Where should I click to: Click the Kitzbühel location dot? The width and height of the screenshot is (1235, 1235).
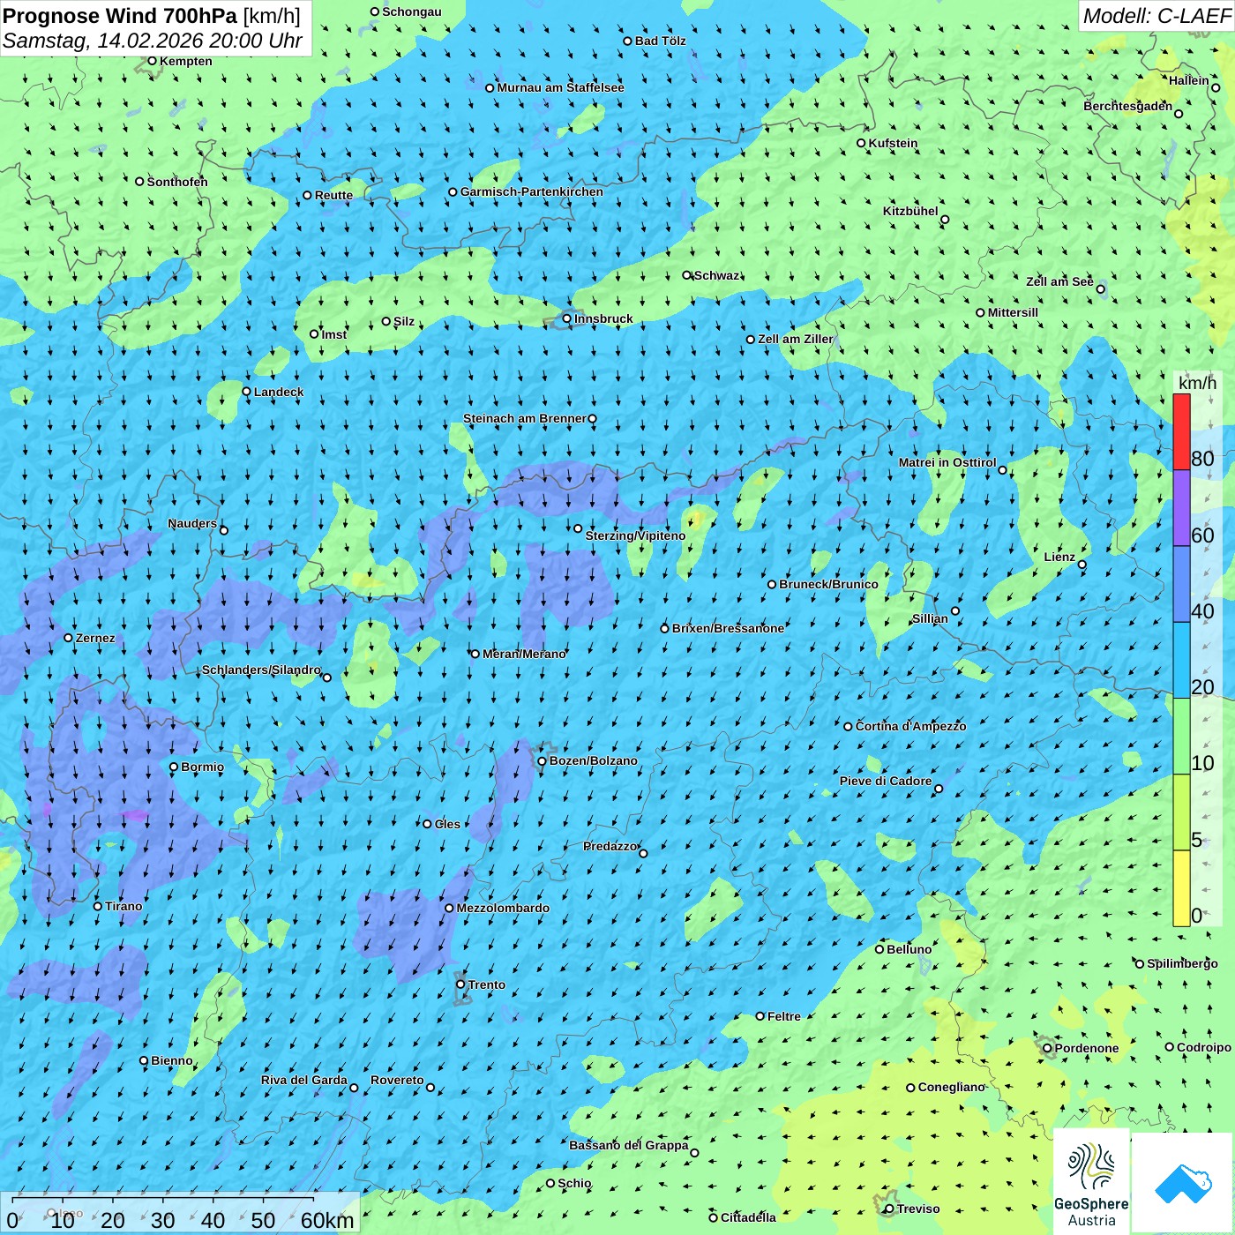point(945,220)
